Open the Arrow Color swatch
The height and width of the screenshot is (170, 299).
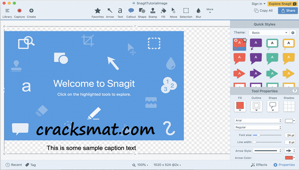(x=290, y=158)
